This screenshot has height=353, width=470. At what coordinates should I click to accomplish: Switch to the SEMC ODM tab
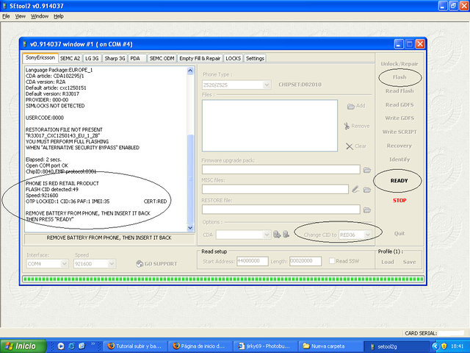[x=162, y=58]
